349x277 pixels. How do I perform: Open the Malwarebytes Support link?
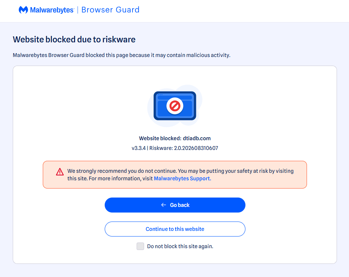click(182, 178)
